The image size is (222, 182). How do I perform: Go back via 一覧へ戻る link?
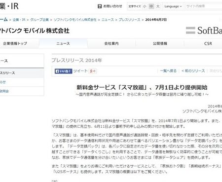click(x=168, y=71)
